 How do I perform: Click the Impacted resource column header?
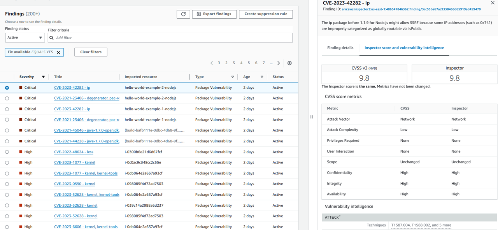[141, 77]
